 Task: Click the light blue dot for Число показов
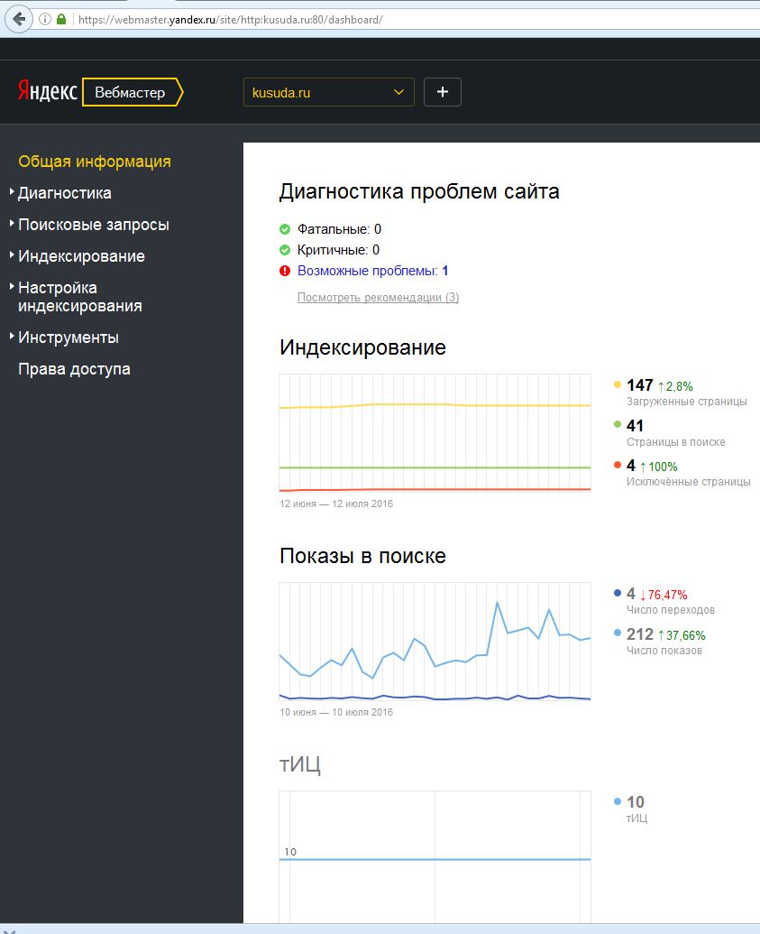(x=618, y=633)
